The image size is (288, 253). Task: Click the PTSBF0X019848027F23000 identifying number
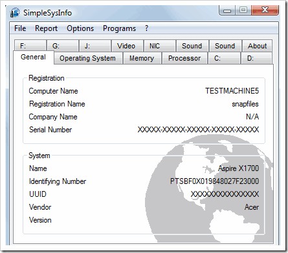pyautogui.click(x=214, y=181)
